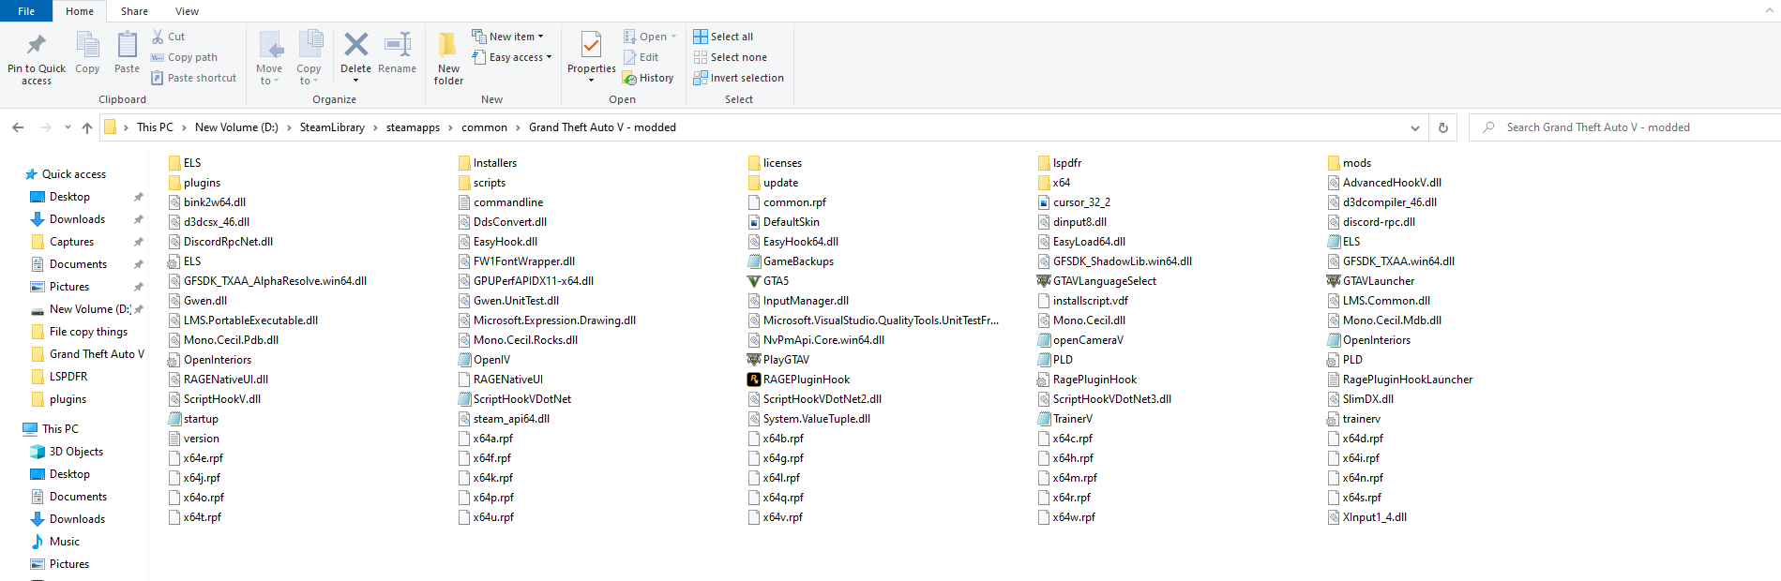
Task: Select the x64w.rpf file
Action: coord(1066,517)
